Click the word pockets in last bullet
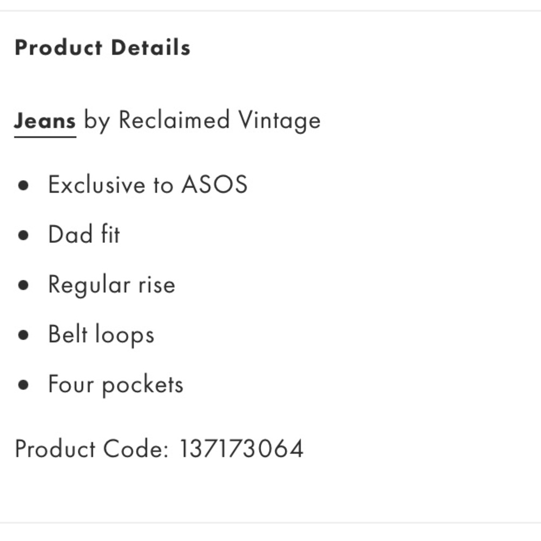Image resolution: width=541 pixels, height=541 pixels. pyautogui.click(x=143, y=385)
